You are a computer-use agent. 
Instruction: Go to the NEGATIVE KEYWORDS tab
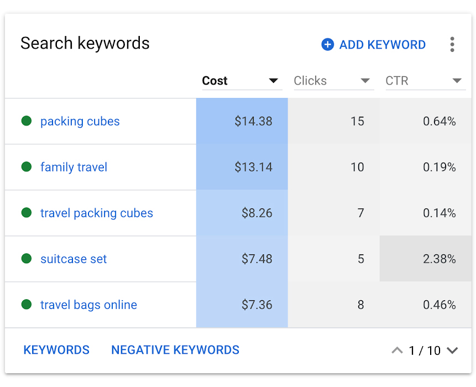click(x=175, y=350)
